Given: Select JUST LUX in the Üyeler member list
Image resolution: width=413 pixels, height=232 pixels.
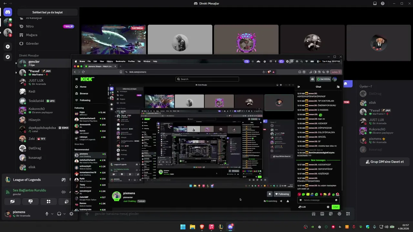Looking at the screenshot, I should (385, 121).
